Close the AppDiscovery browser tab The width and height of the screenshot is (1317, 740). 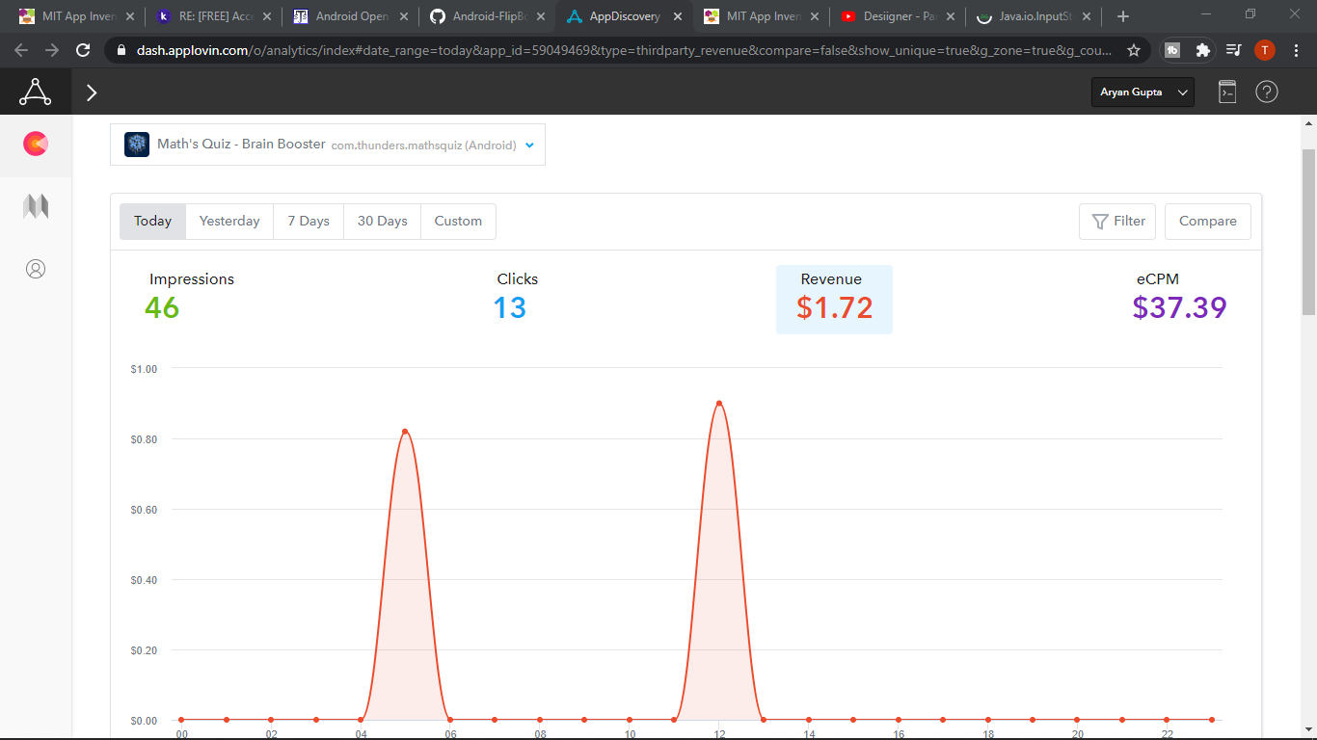(677, 16)
